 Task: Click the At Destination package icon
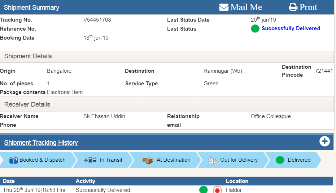147,160
